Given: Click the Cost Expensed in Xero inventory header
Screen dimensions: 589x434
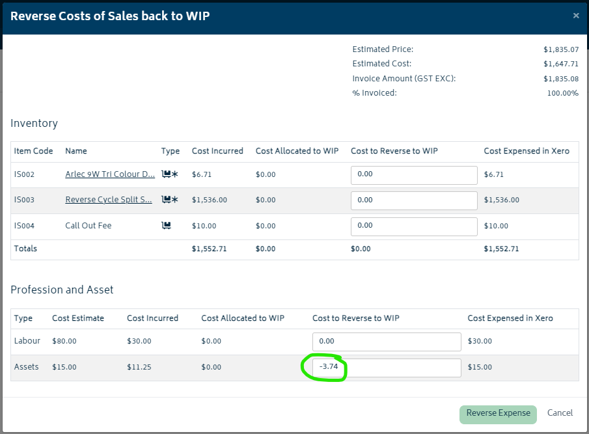Looking at the screenshot, I should click(x=527, y=151).
